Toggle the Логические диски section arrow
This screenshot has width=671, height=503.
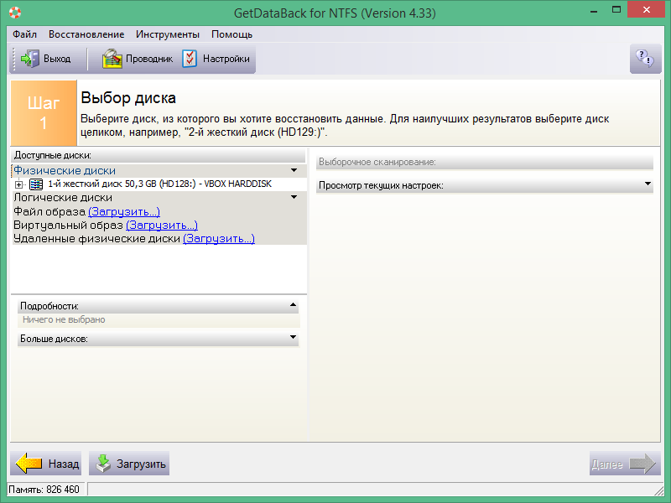[294, 197]
